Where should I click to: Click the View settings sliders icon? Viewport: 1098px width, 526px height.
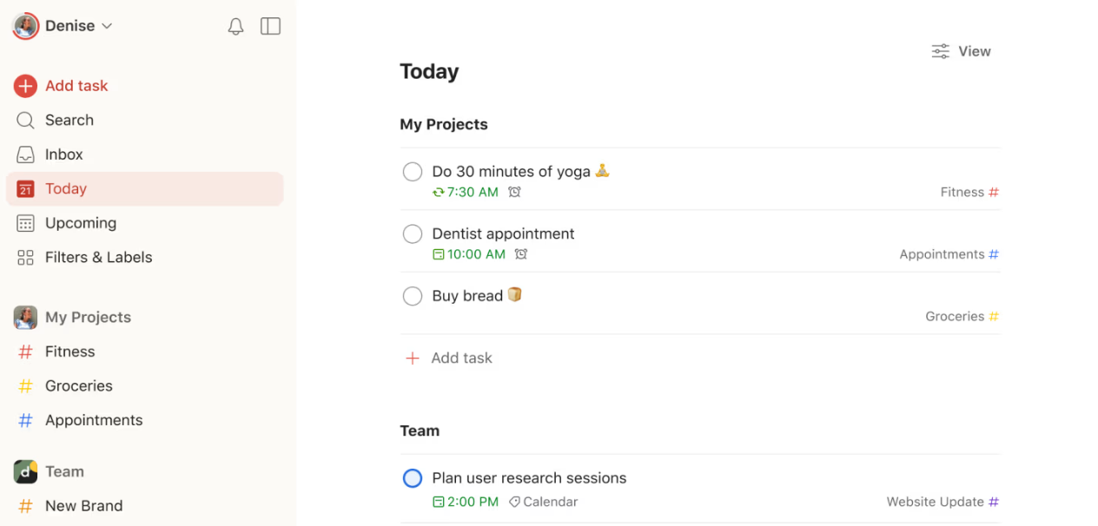(940, 51)
